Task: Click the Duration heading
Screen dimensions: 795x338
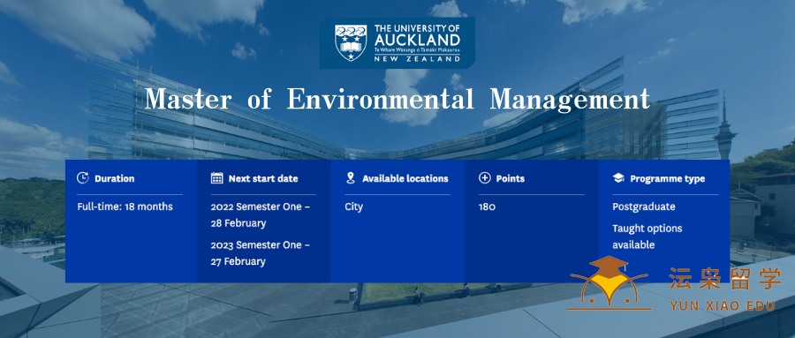Action: pos(115,178)
